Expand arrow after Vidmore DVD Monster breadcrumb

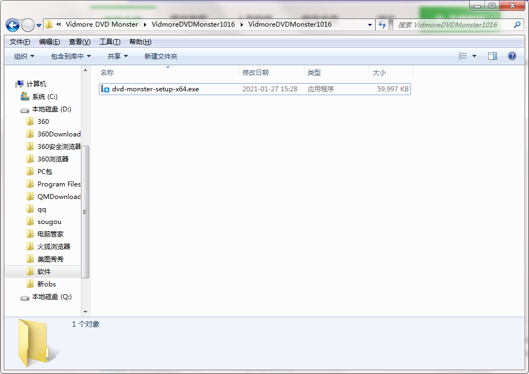click(145, 24)
